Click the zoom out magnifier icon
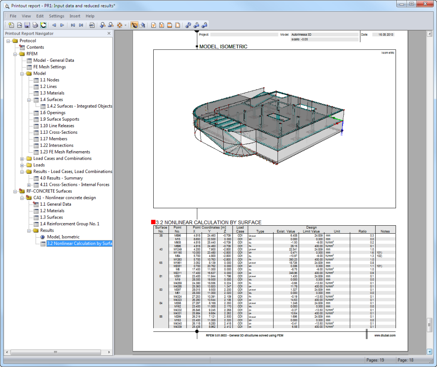Image resolution: width=437 pixels, height=367 pixels. coord(111,25)
